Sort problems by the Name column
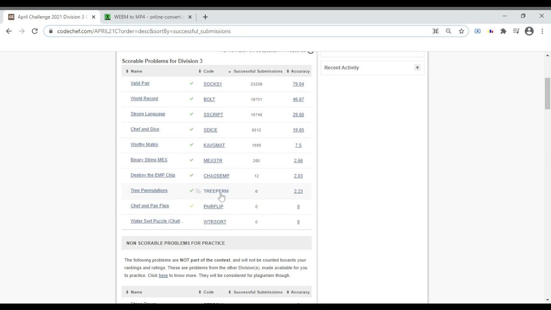This screenshot has width=551, height=310. pyautogui.click(x=136, y=71)
